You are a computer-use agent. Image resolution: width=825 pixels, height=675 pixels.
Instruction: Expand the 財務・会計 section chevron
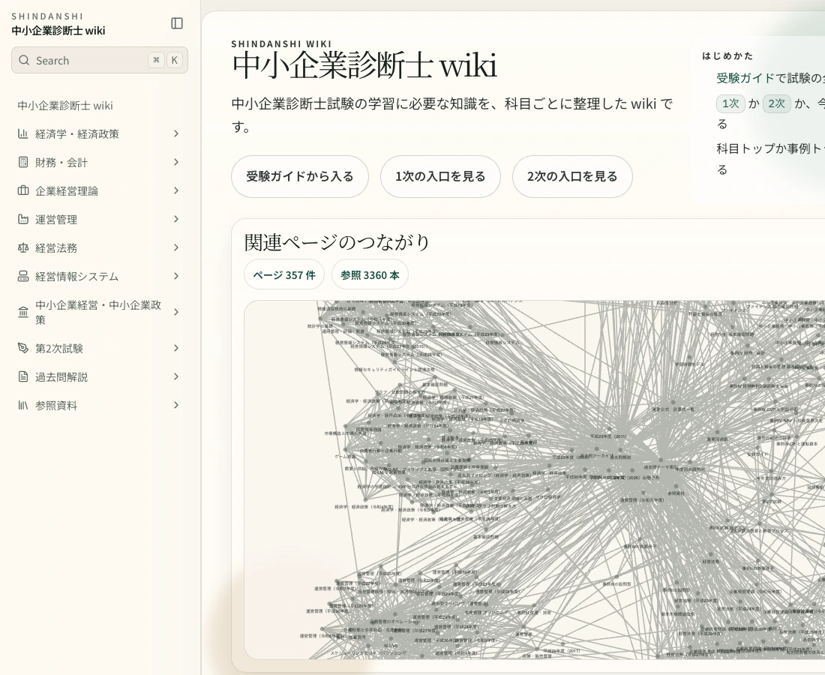tap(176, 162)
